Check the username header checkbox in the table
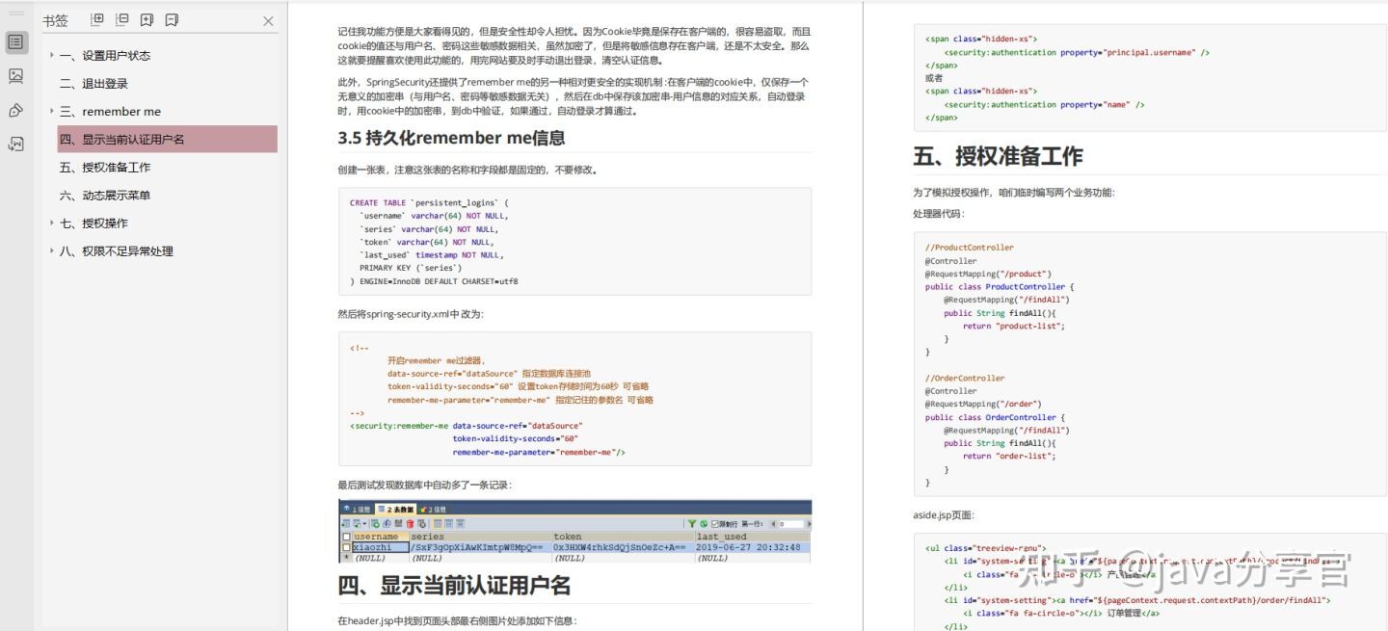The width and height of the screenshot is (1388, 631). coord(347,536)
